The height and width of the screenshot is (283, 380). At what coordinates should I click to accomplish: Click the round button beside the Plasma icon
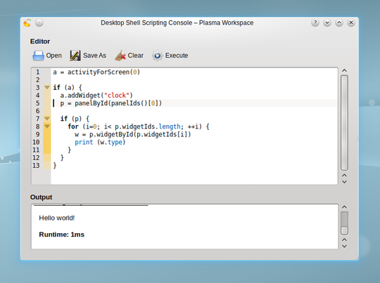(39, 22)
